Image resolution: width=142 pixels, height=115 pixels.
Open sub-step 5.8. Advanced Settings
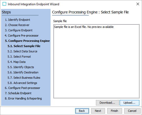click(22, 83)
